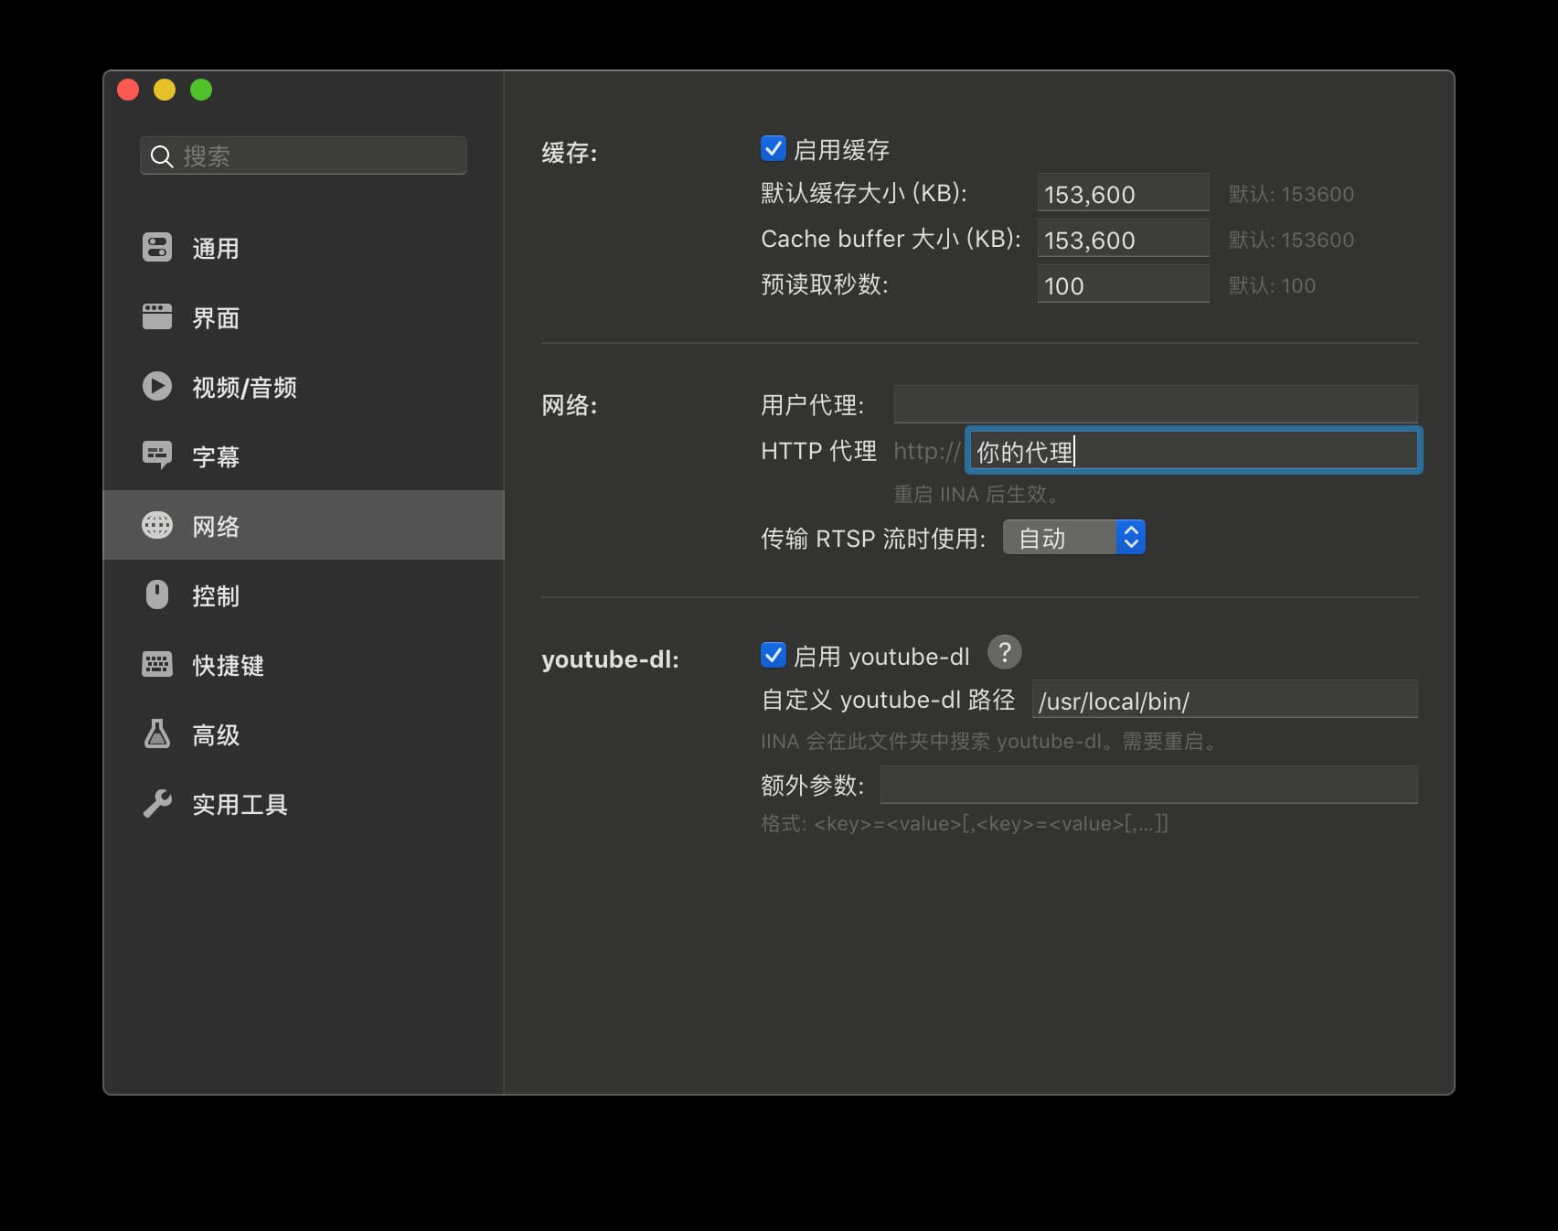Minimize the window with yellow button
1558x1231 pixels.
click(165, 90)
